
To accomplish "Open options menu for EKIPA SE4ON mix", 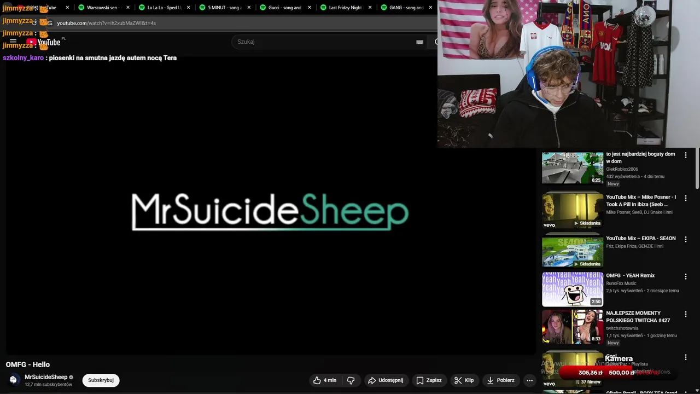I will pos(686,239).
